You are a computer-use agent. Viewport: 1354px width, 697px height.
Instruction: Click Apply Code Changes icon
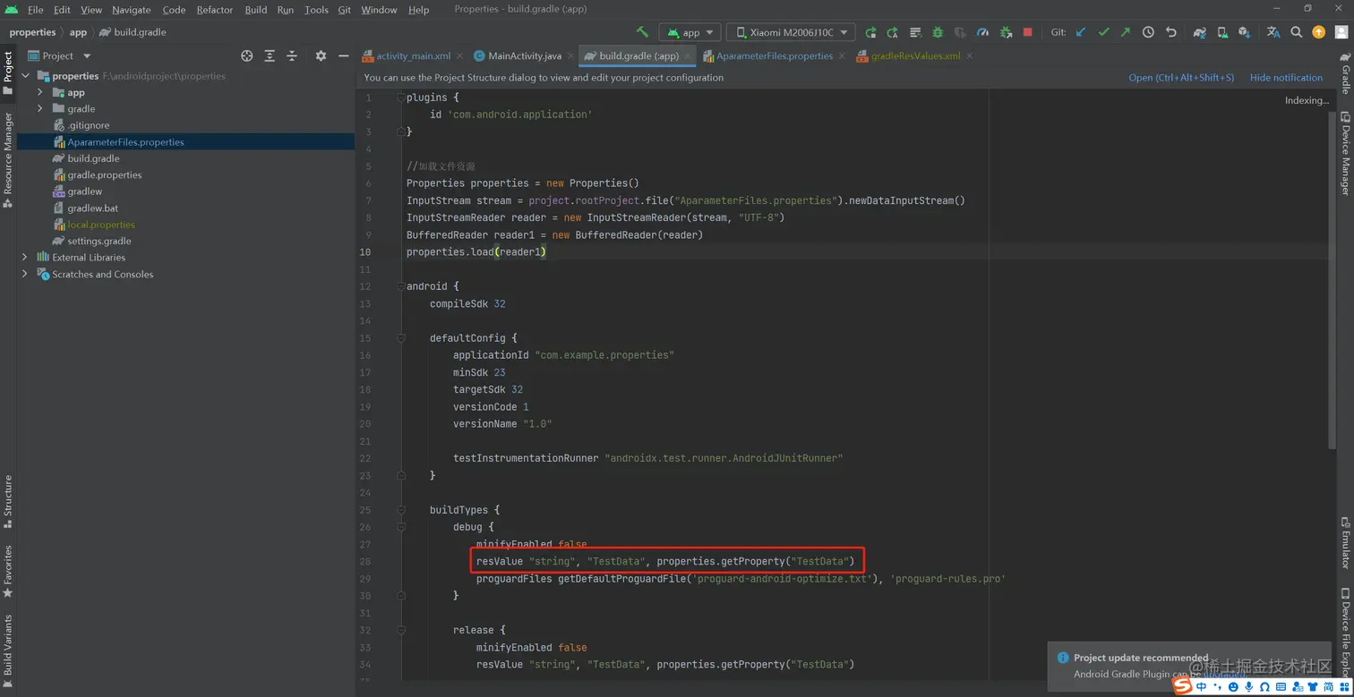click(x=915, y=32)
